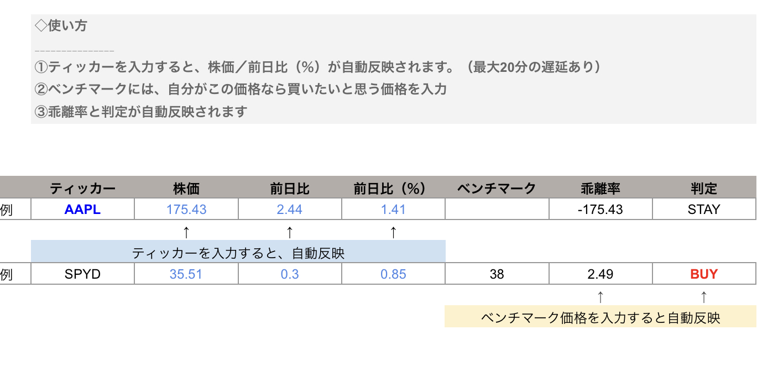778x371 pixels.
Task: Select the 判定 column header cell
Action: (x=704, y=189)
